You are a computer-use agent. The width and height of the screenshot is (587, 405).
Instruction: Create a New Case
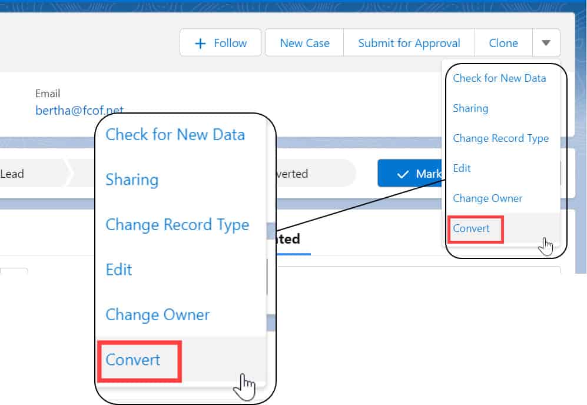(x=304, y=42)
